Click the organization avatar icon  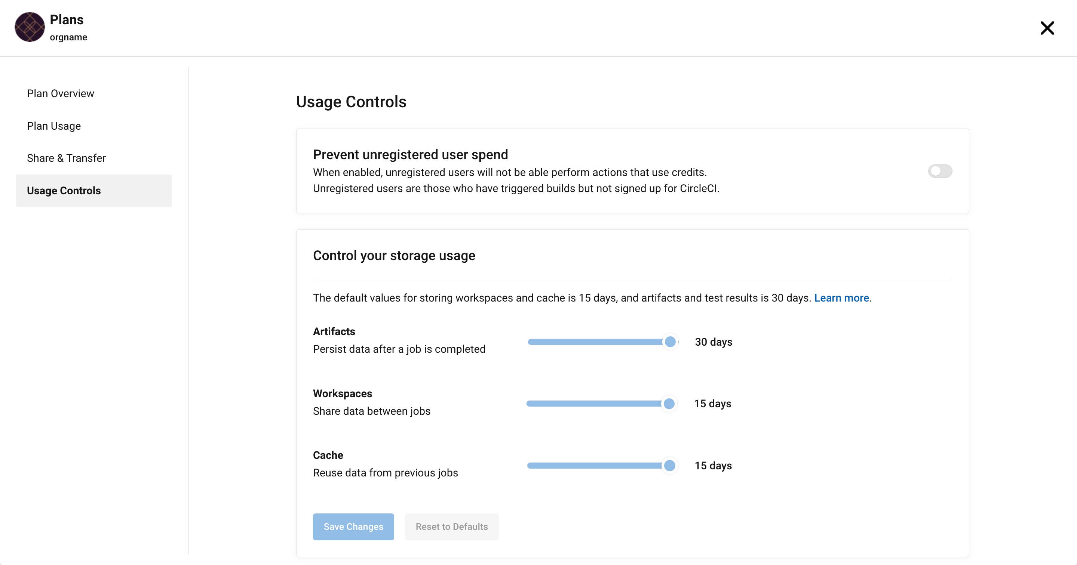click(30, 27)
